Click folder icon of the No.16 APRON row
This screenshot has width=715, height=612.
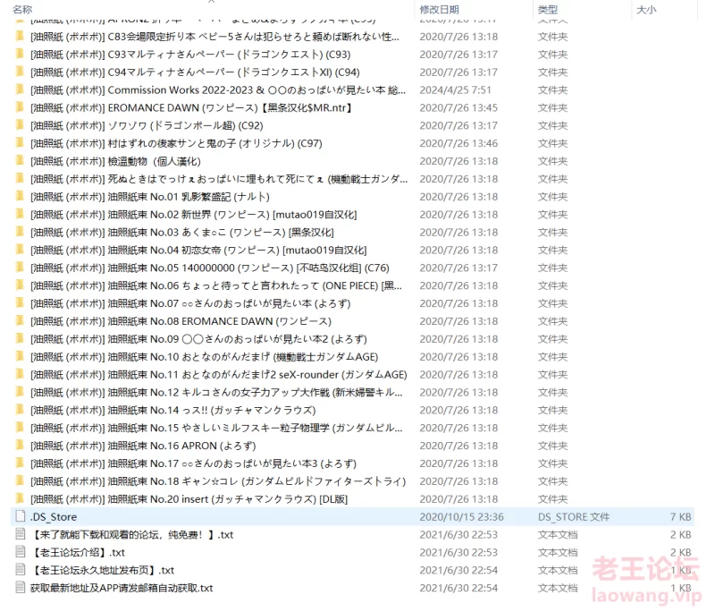coord(20,446)
